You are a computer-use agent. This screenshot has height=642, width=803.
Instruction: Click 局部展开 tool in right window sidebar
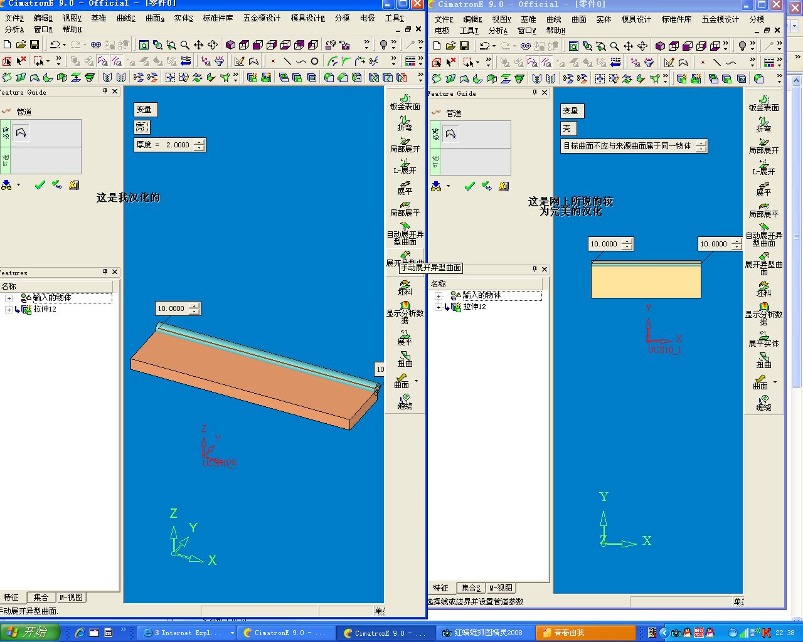pos(763,146)
